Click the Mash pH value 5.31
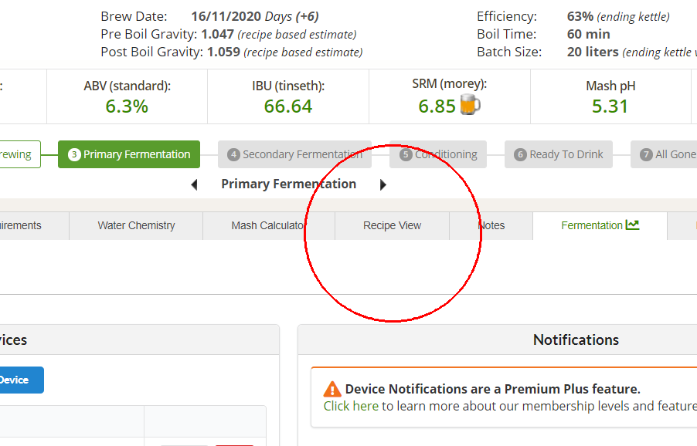This screenshot has width=697, height=446. pos(610,106)
